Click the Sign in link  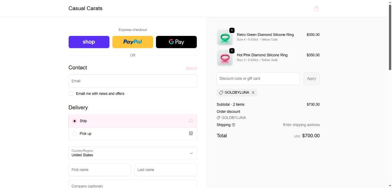coord(191,68)
